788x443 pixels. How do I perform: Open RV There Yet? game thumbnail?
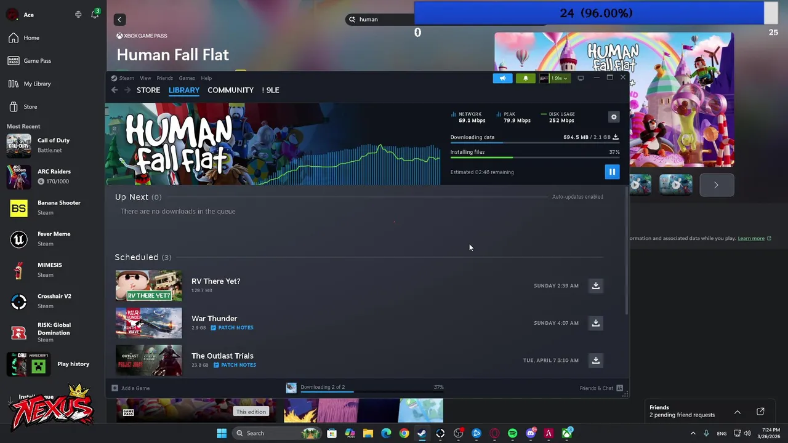(148, 285)
